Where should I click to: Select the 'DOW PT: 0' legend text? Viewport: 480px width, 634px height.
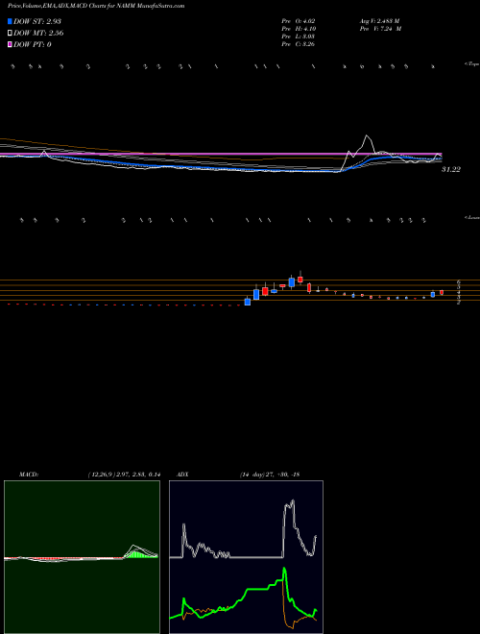[33, 44]
